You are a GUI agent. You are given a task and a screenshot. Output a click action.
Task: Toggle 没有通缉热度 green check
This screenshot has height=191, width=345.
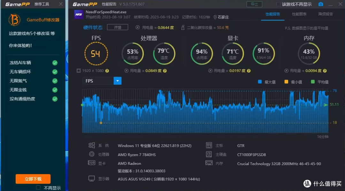[55, 99]
